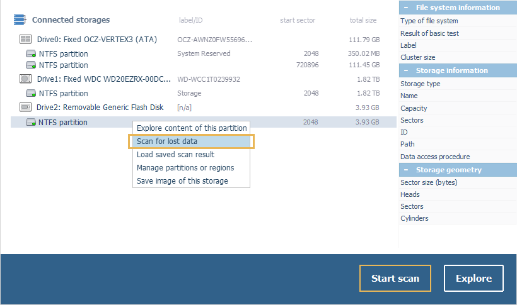Click the 111.45 GB NTFS partition icon

31,65
